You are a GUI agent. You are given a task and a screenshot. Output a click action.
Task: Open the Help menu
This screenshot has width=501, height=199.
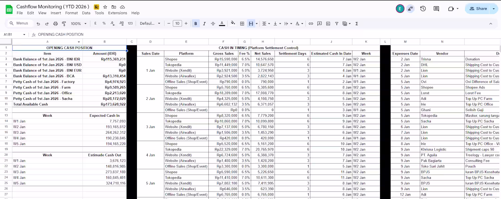pos(135,13)
